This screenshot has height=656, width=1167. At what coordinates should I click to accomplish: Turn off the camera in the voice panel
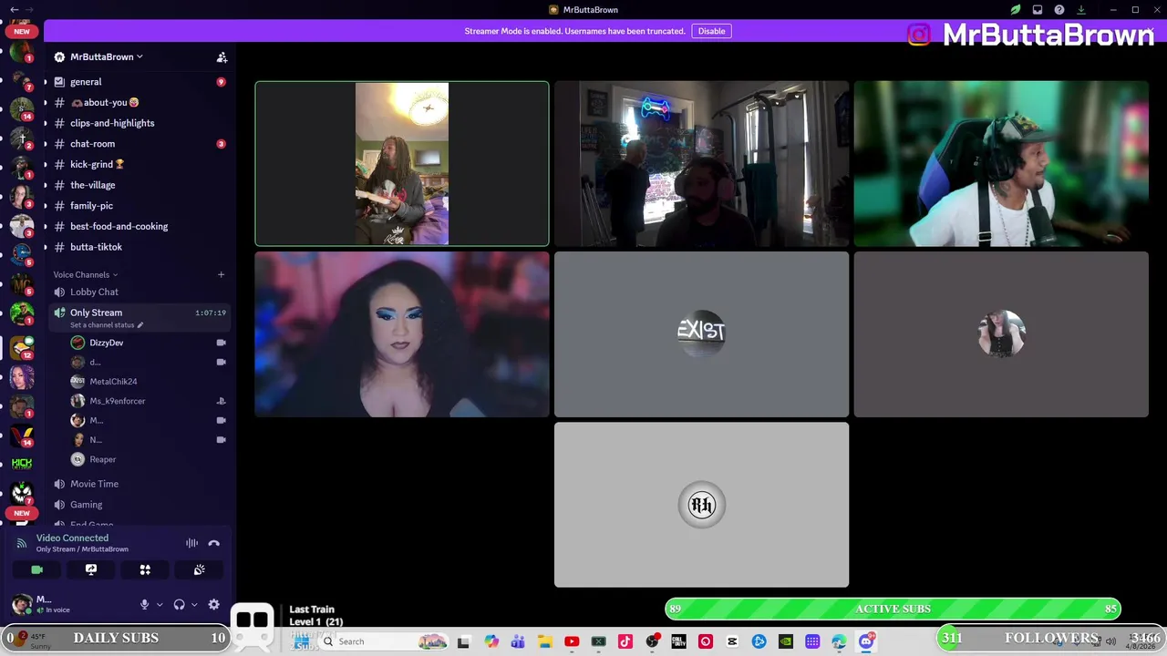click(x=36, y=569)
